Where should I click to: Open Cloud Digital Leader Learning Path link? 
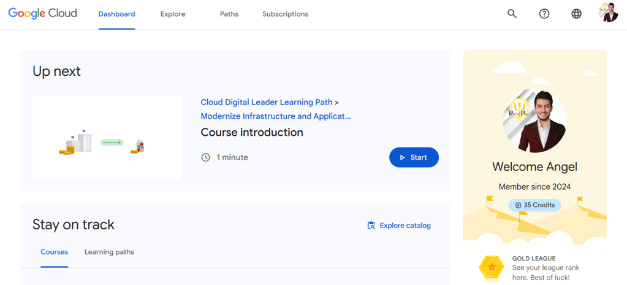[267, 102]
